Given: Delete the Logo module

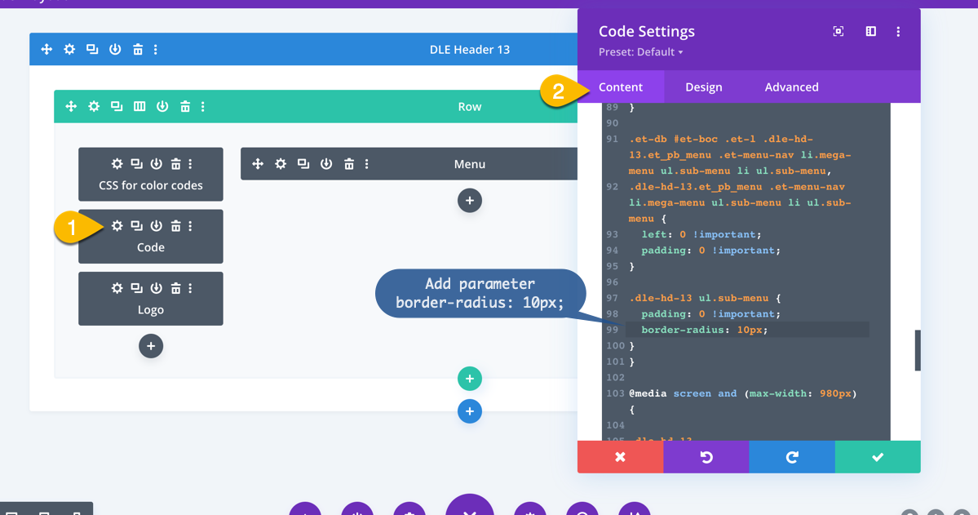Looking at the screenshot, I should click(x=176, y=288).
